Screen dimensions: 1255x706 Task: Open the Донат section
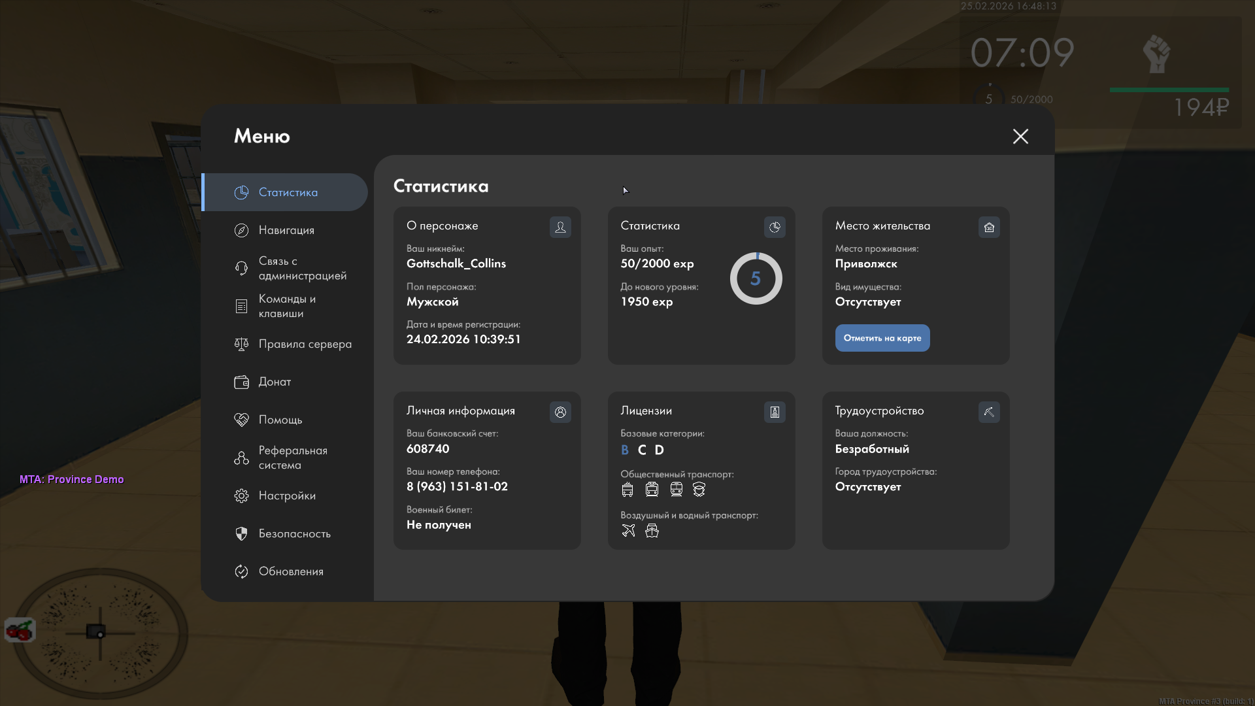(275, 382)
